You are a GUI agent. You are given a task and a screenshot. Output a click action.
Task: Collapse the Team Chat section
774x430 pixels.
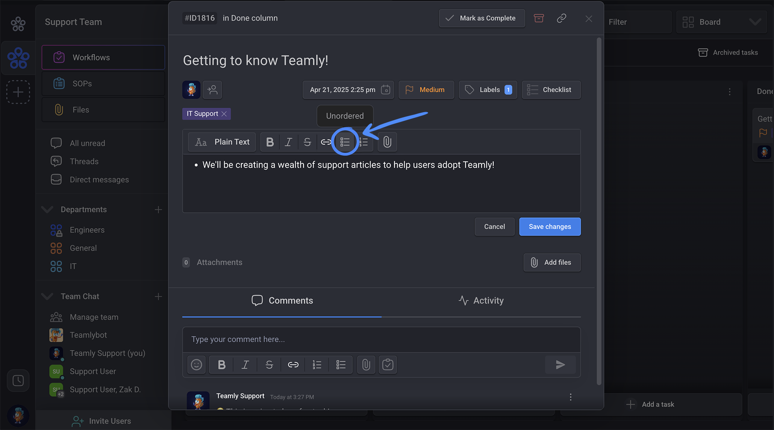point(47,296)
